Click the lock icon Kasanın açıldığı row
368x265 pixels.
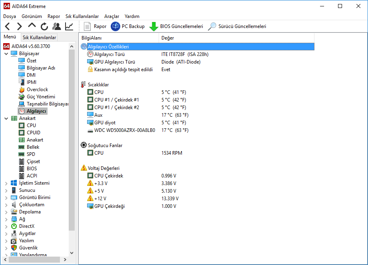pyautogui.click(x=90, y=69)
